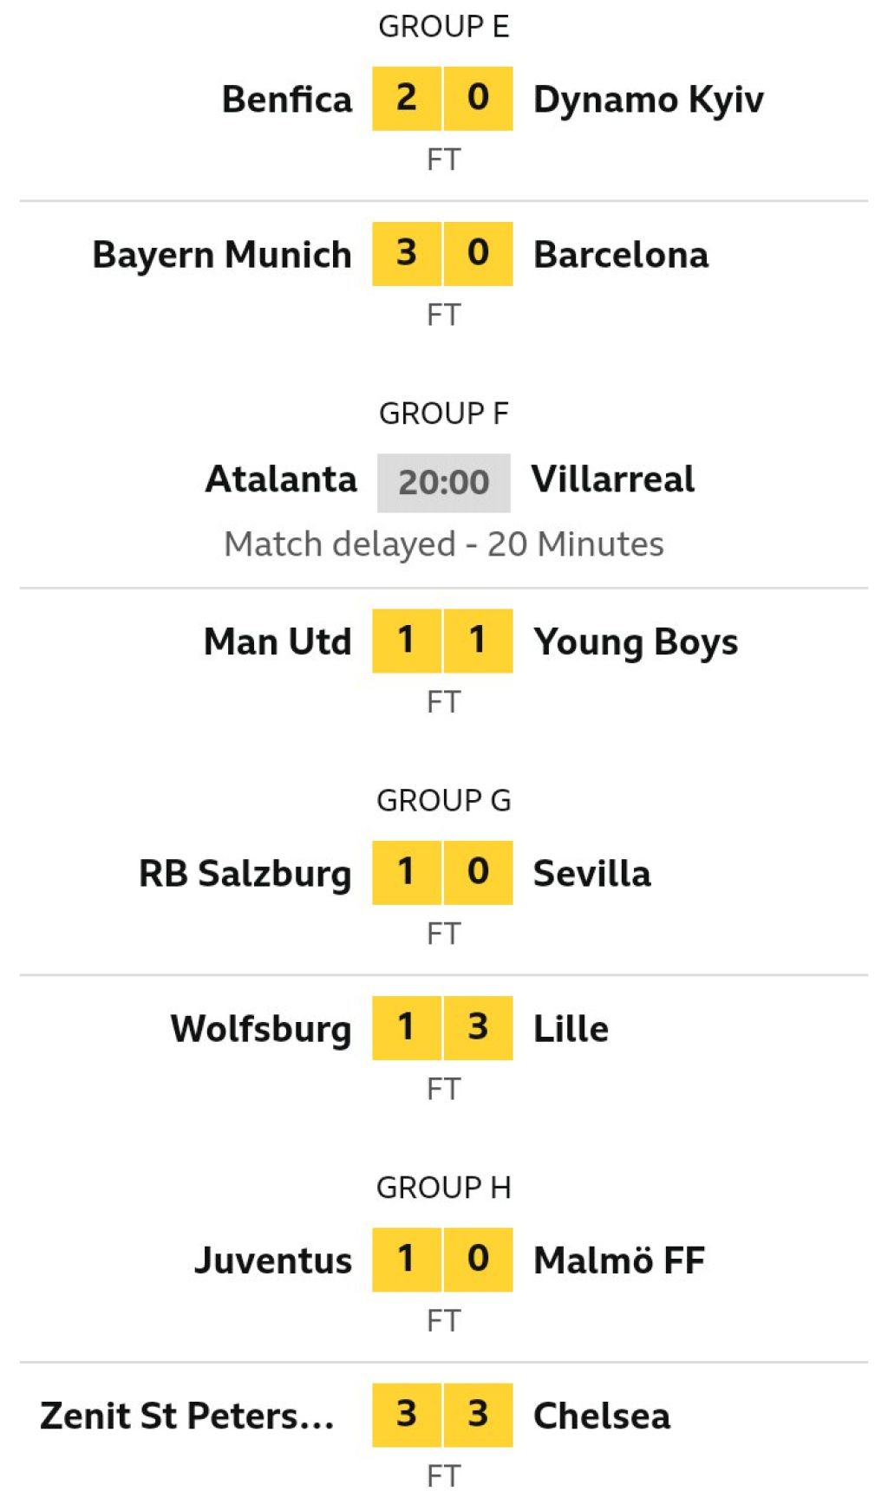Screen dimensions: 888x1504
Task: Click the Chelsea team name
Action: point(602,1416)
